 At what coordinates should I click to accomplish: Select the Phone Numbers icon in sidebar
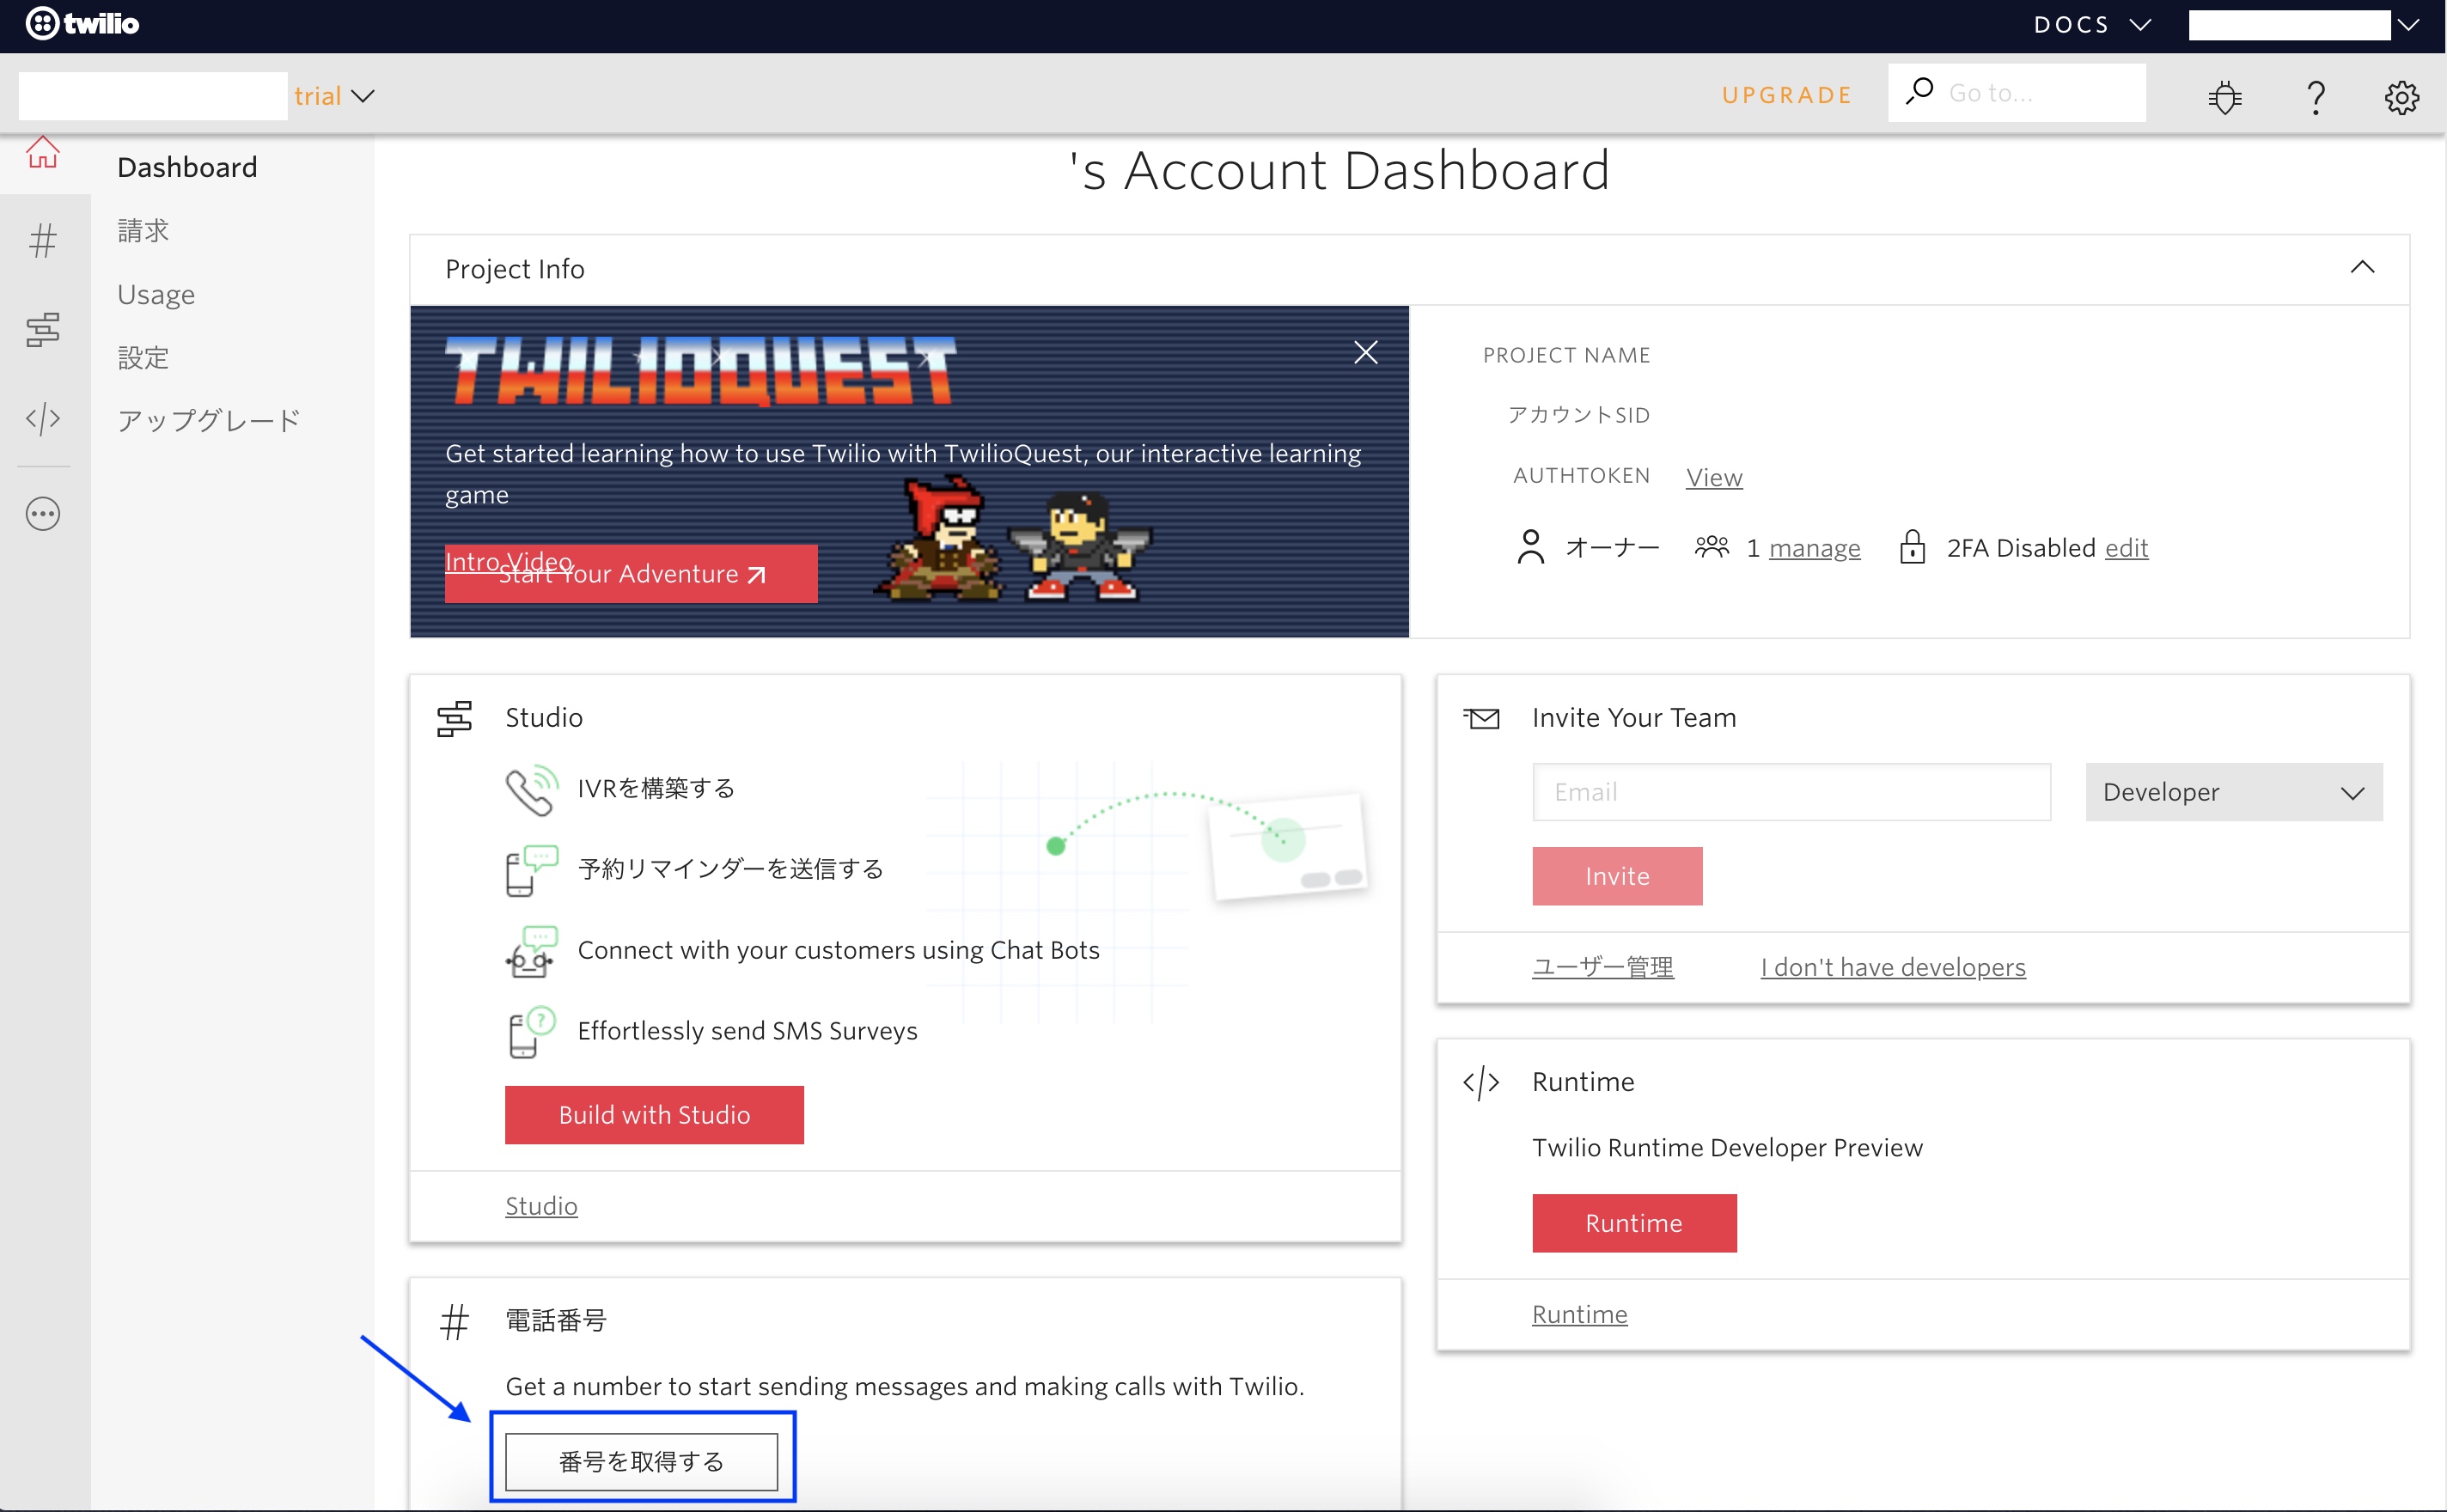pyautogui.click(x=43, y=239)
